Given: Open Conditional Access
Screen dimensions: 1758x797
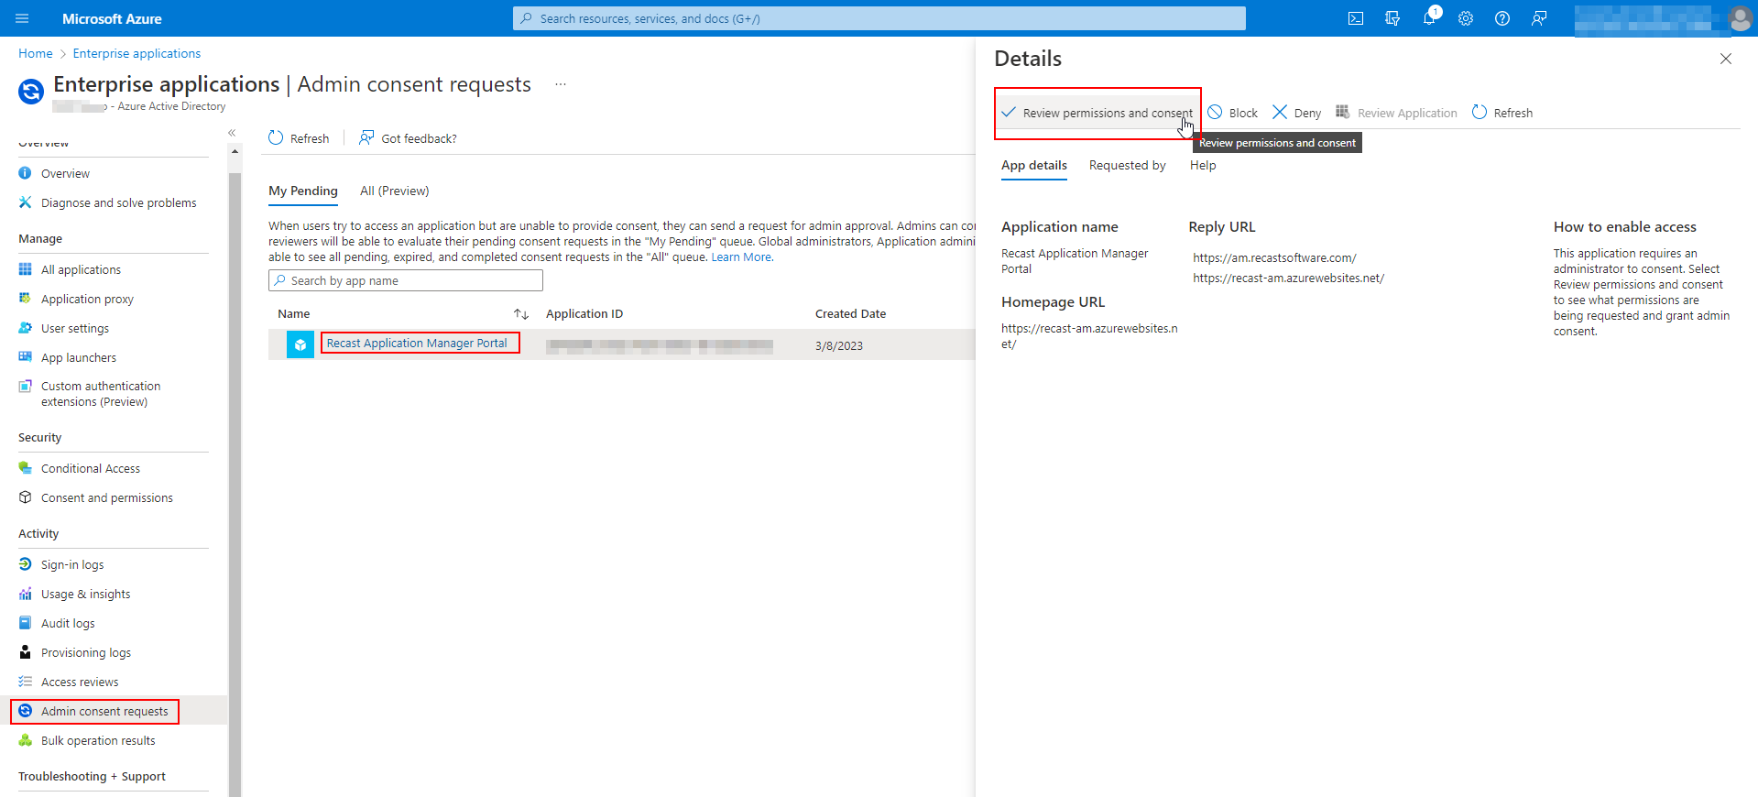Looking at the screenshot, I should tap(90, 468).
